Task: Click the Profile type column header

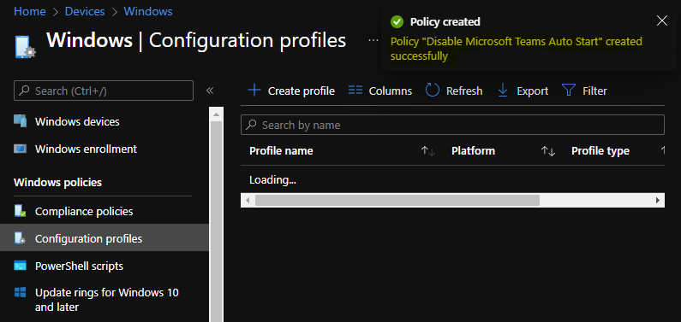Action: (600, 151)
